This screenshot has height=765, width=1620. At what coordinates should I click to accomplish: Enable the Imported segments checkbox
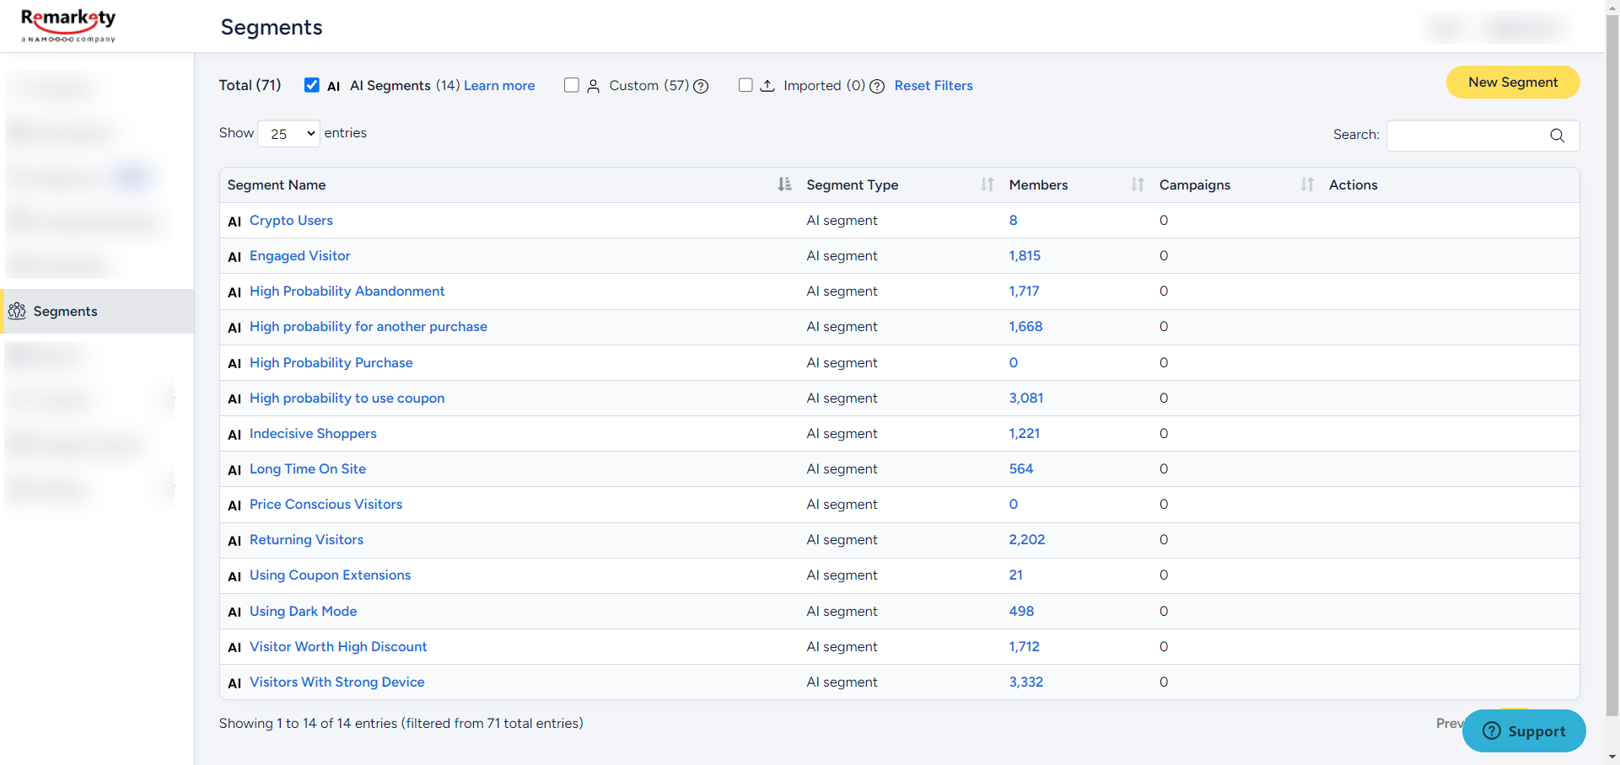pos(745,85)
